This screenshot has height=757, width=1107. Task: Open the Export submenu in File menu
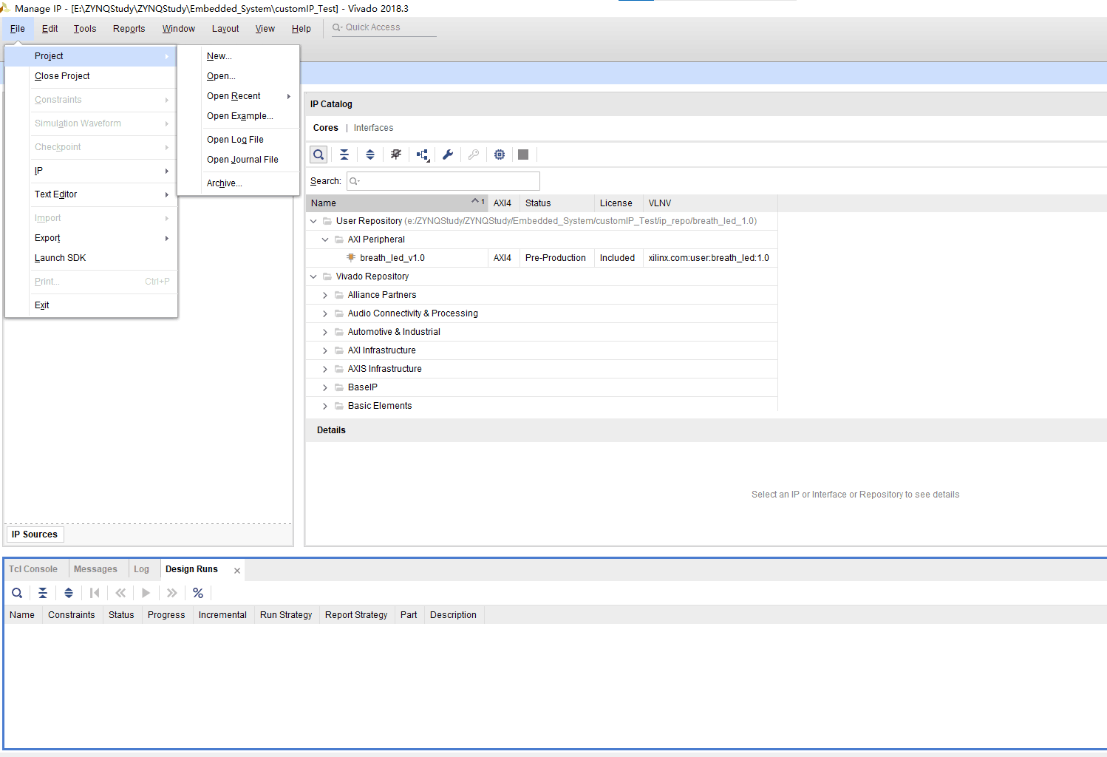(91, 238)
